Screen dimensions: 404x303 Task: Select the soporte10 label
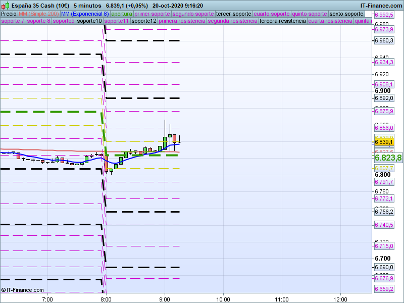point(89,21)
